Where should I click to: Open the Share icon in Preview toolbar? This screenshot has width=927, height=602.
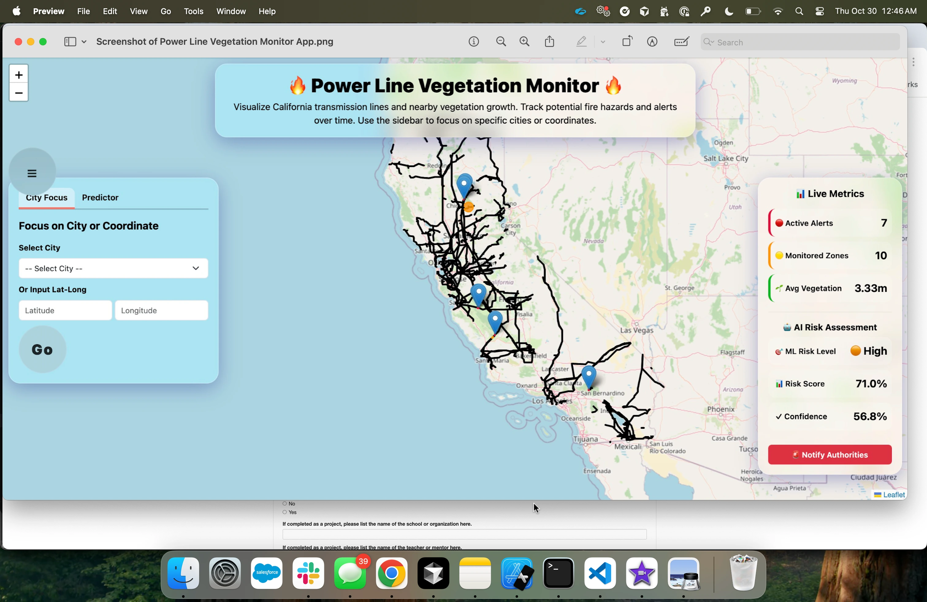550,41
